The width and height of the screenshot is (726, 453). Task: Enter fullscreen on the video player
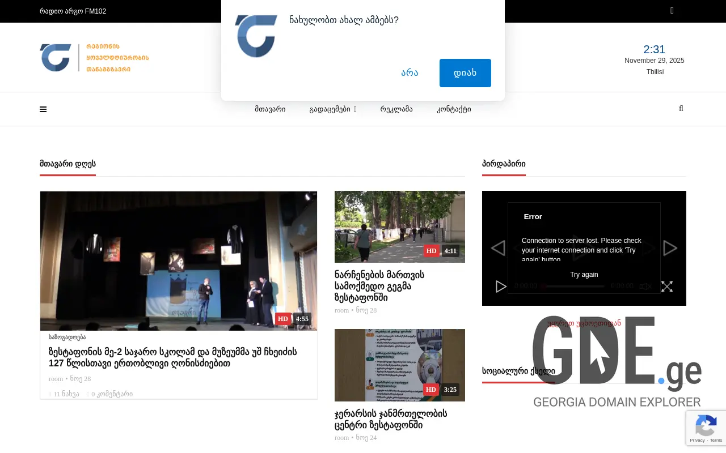(667, 287)
